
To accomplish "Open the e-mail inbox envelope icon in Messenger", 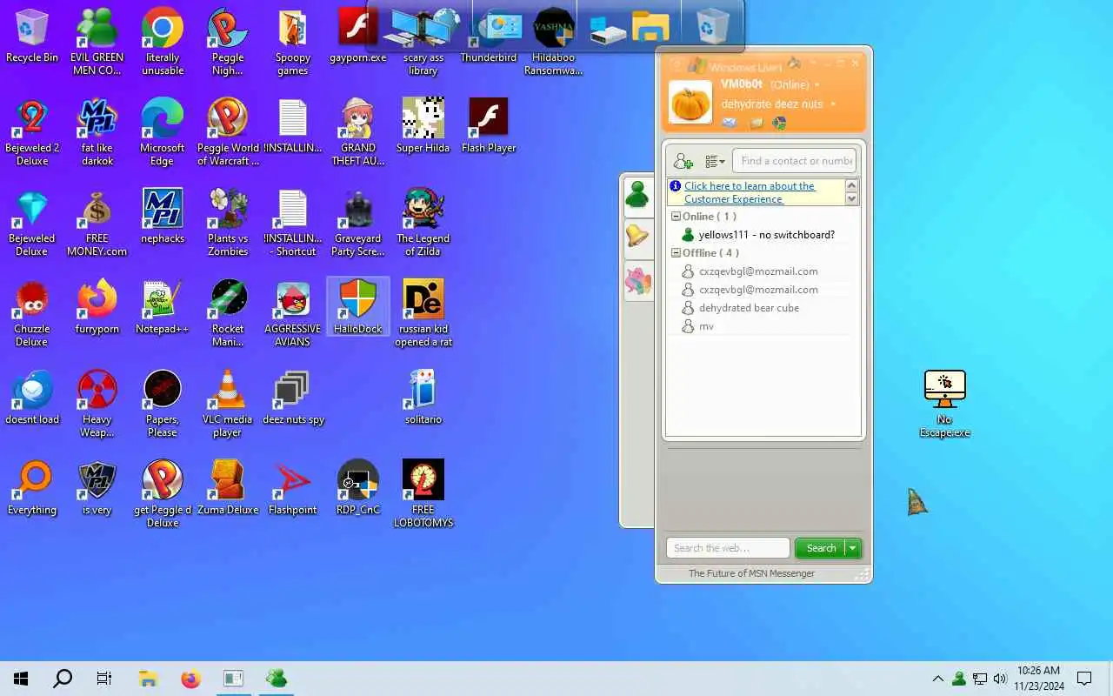I will [x=730, y=124].
